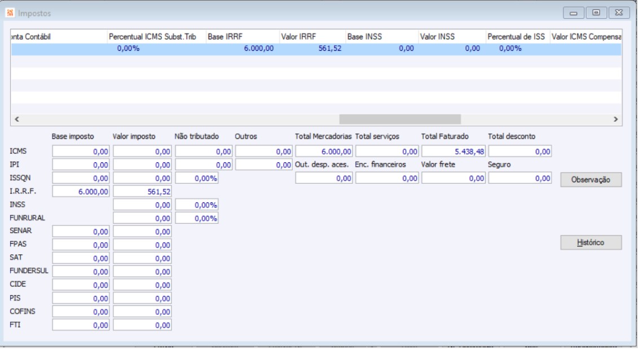Click the I.R.R.F. Base imposto field
The width and height of the screenshot is (638, 349).
point(82,192)
